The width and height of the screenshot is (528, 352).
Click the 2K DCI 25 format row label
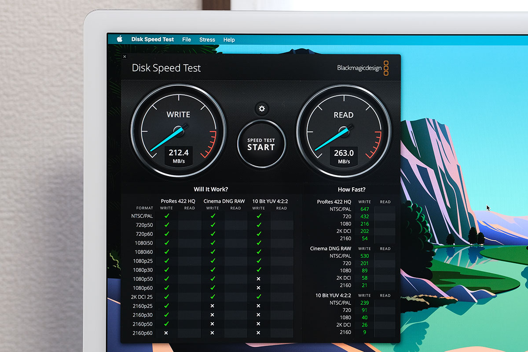point(142,297)
